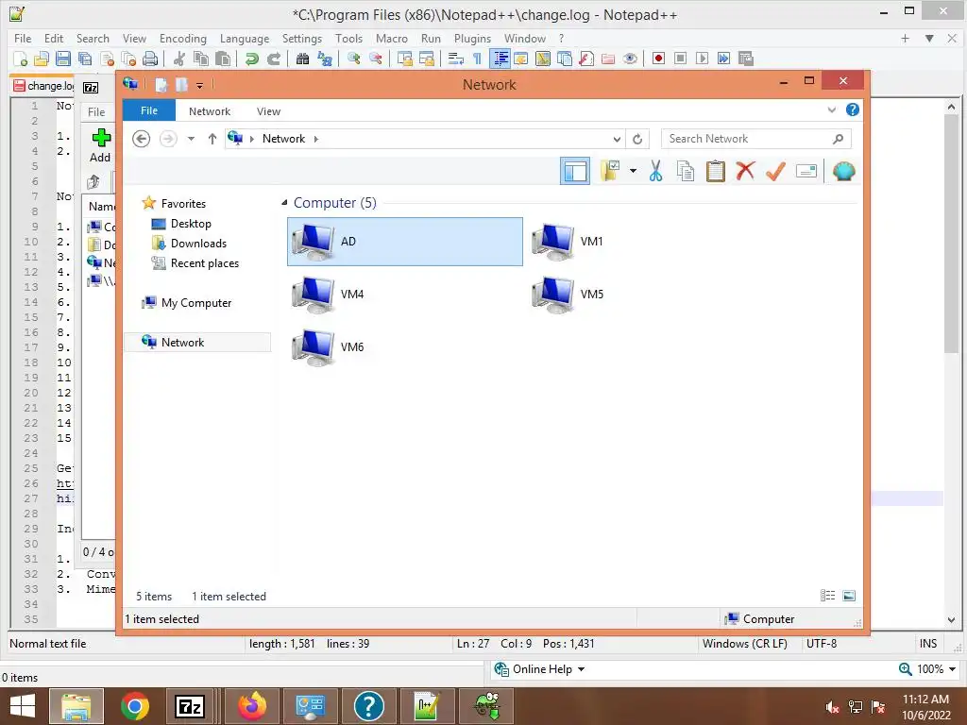The height and width of the screenshot is (725, 967).
Task: Start macro recording with the red record icon
Action: (x=658, y=59)
